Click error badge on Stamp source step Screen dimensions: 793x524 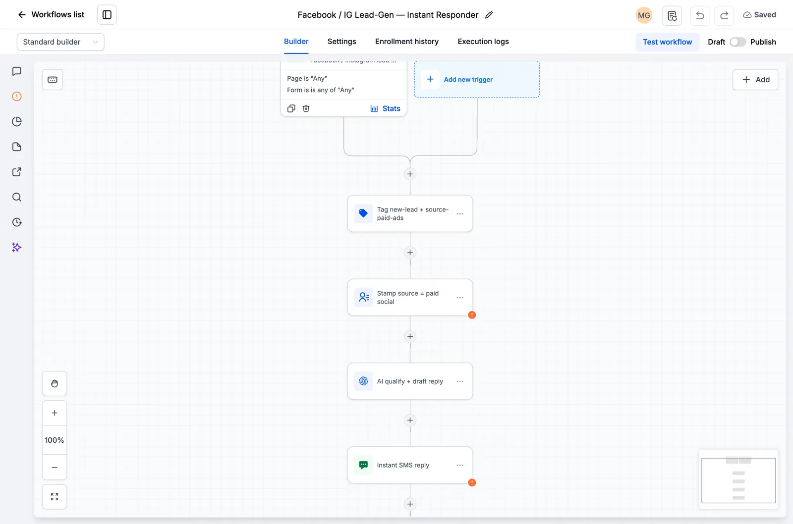point(472,315)
